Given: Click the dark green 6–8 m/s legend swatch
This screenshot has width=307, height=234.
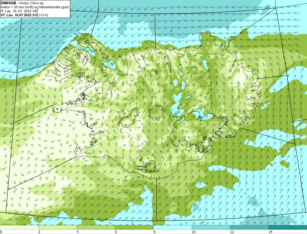Looking at the screenshot, I should point(134,227).
